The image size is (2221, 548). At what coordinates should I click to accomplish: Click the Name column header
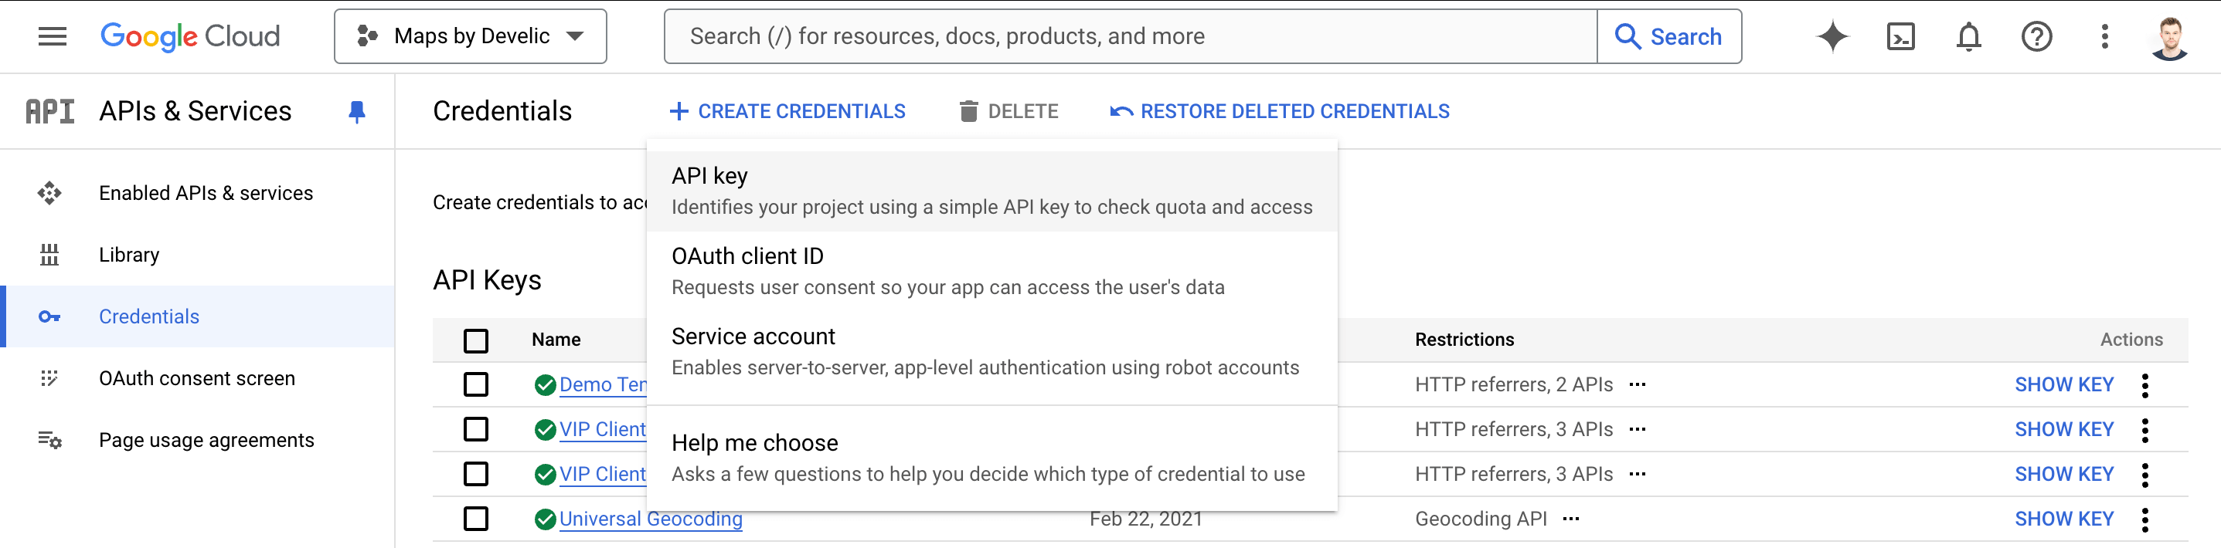tap(556, 340)
